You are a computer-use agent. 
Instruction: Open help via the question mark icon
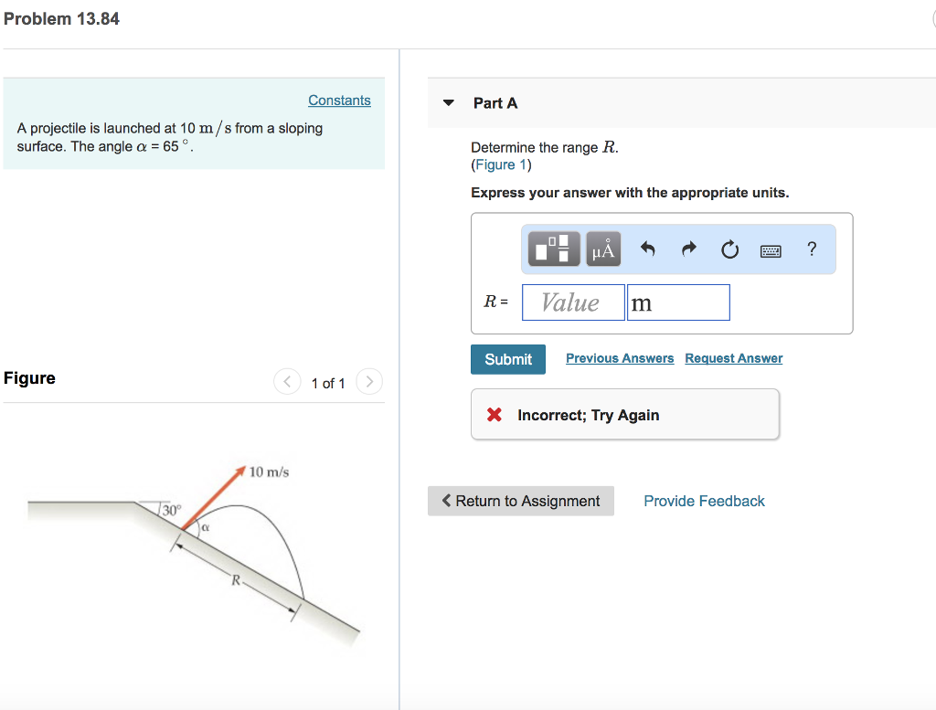tap(812, 249)
